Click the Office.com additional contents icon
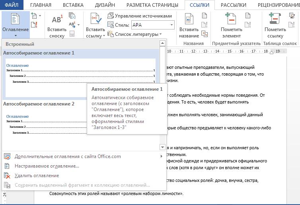 click(x=7, y=156)
